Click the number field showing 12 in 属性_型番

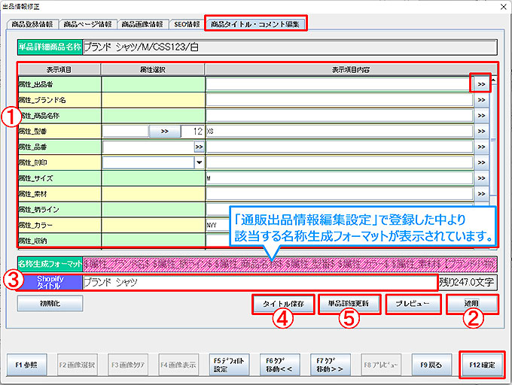tap(193, 132)
